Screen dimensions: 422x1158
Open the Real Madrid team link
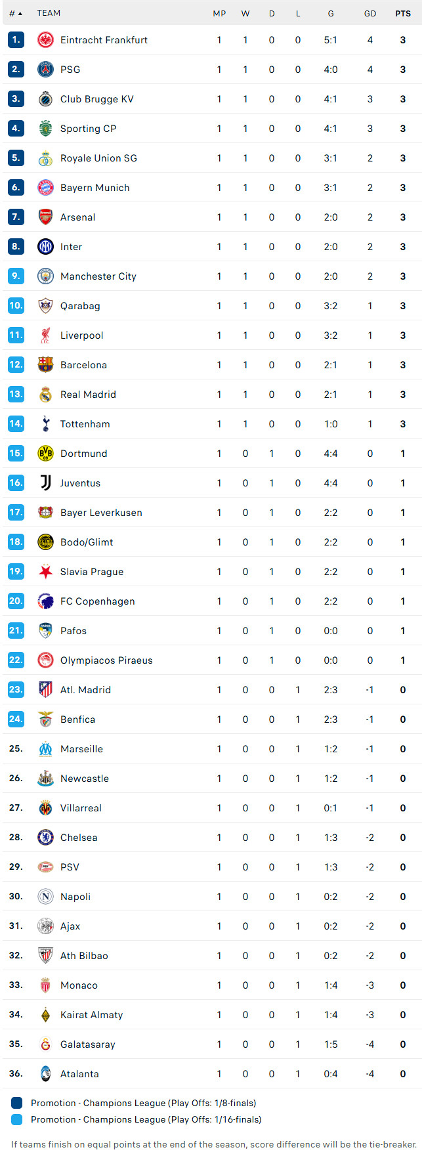click(88, 395)
